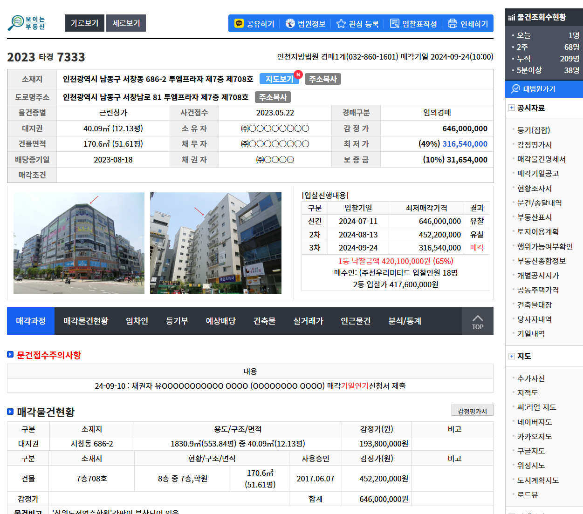Open 부동산표시 link

click(535, 217)
